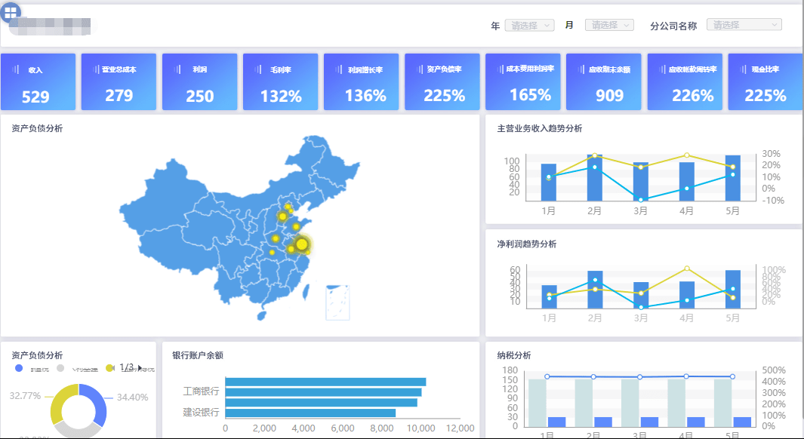This screenshot has height=439, width=804.
Task: Click the bar icon on 利润 card
Action: pos(177,69)
